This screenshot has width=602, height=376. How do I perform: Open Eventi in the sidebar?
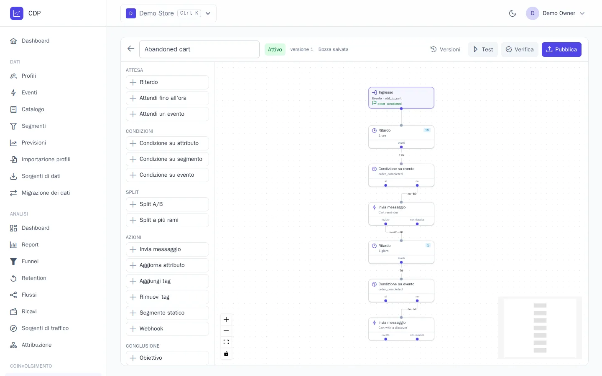click(54, 93)
